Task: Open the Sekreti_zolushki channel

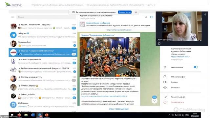Action: point(43,96)
